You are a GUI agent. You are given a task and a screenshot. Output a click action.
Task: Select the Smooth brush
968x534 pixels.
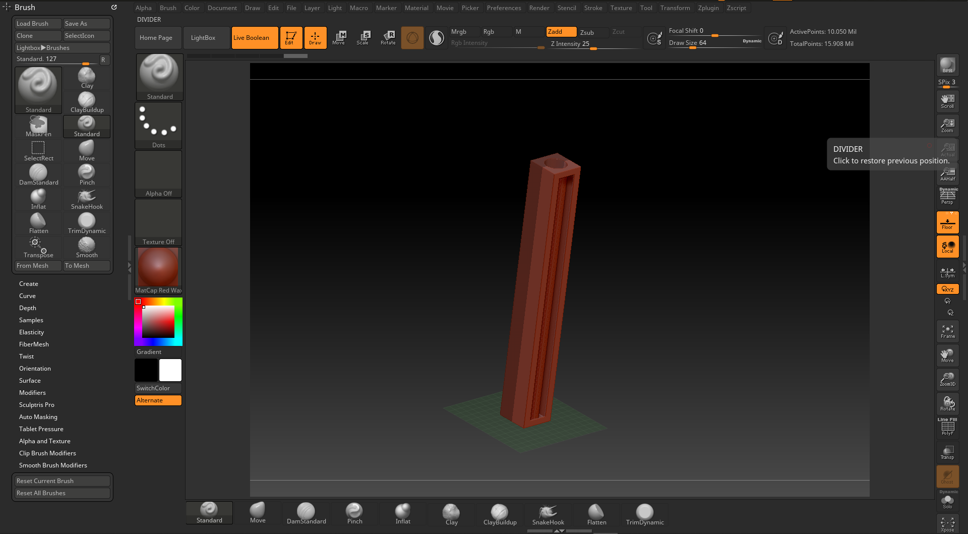pyautogui.click(x=87, y=248)
